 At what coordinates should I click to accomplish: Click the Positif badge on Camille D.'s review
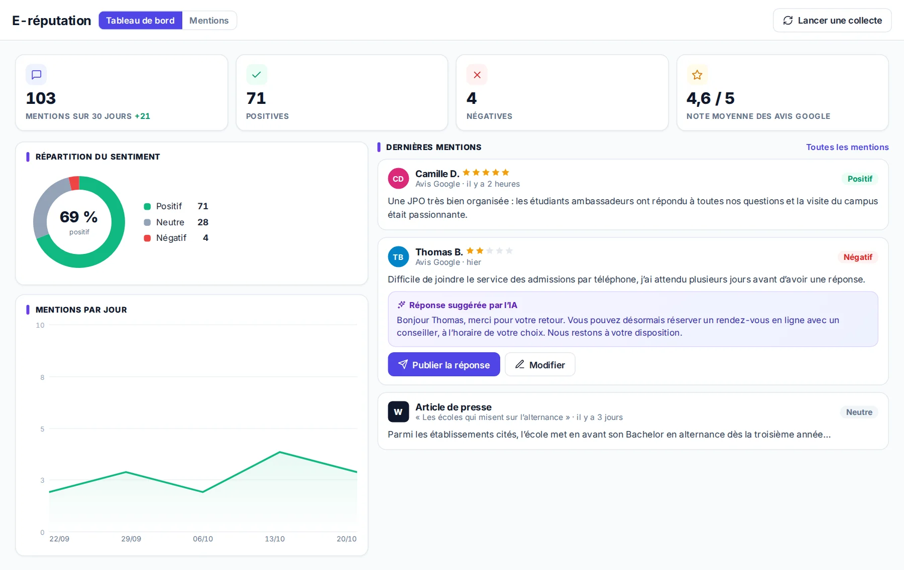click(x=860, y=179)
